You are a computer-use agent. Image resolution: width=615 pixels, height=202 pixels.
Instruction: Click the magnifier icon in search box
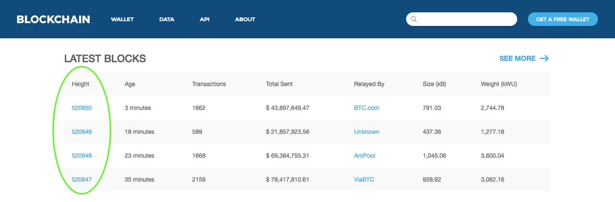click(x=414, y=19)
